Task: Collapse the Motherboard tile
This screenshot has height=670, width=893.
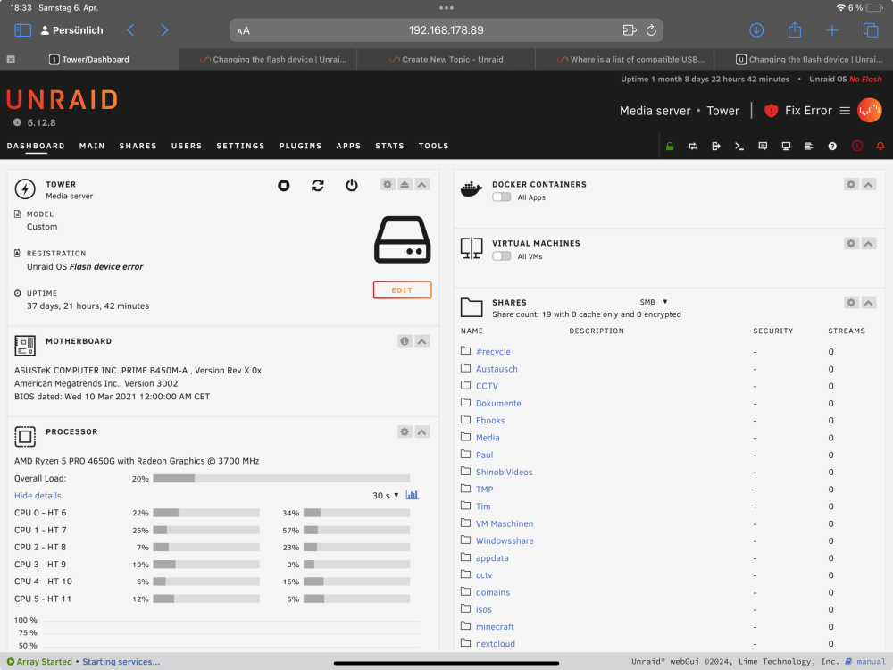Action: tap(422, 341)
